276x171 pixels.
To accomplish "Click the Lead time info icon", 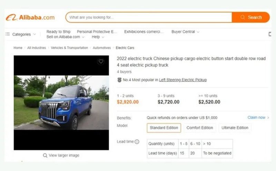I will [137, 142].
